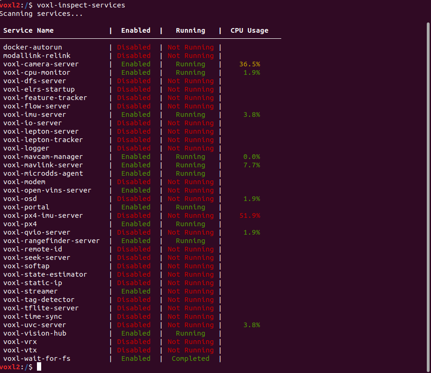Click the voxl-camera-server service name
Viewport: 431px width, 373px height.
pyautogui.click(x=40, y=64)
